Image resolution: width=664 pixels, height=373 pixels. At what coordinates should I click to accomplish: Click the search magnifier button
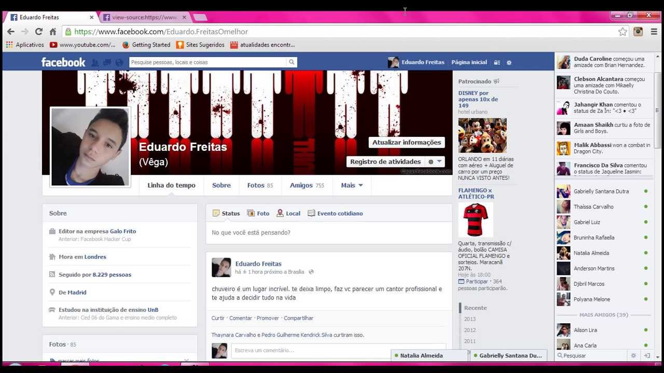click(x=292, y=62)
